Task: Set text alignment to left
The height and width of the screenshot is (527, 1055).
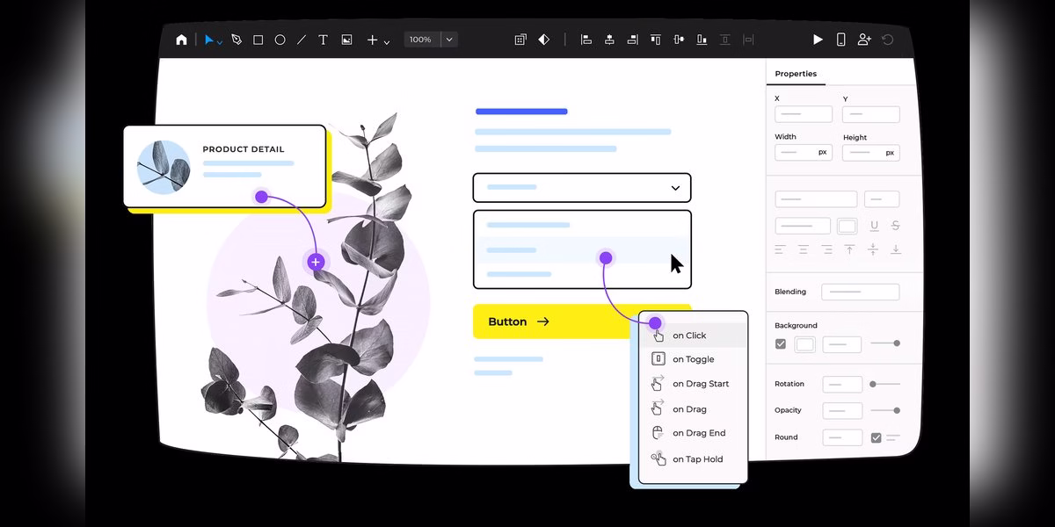Action: pyautogui.click(x=780, y=249)
